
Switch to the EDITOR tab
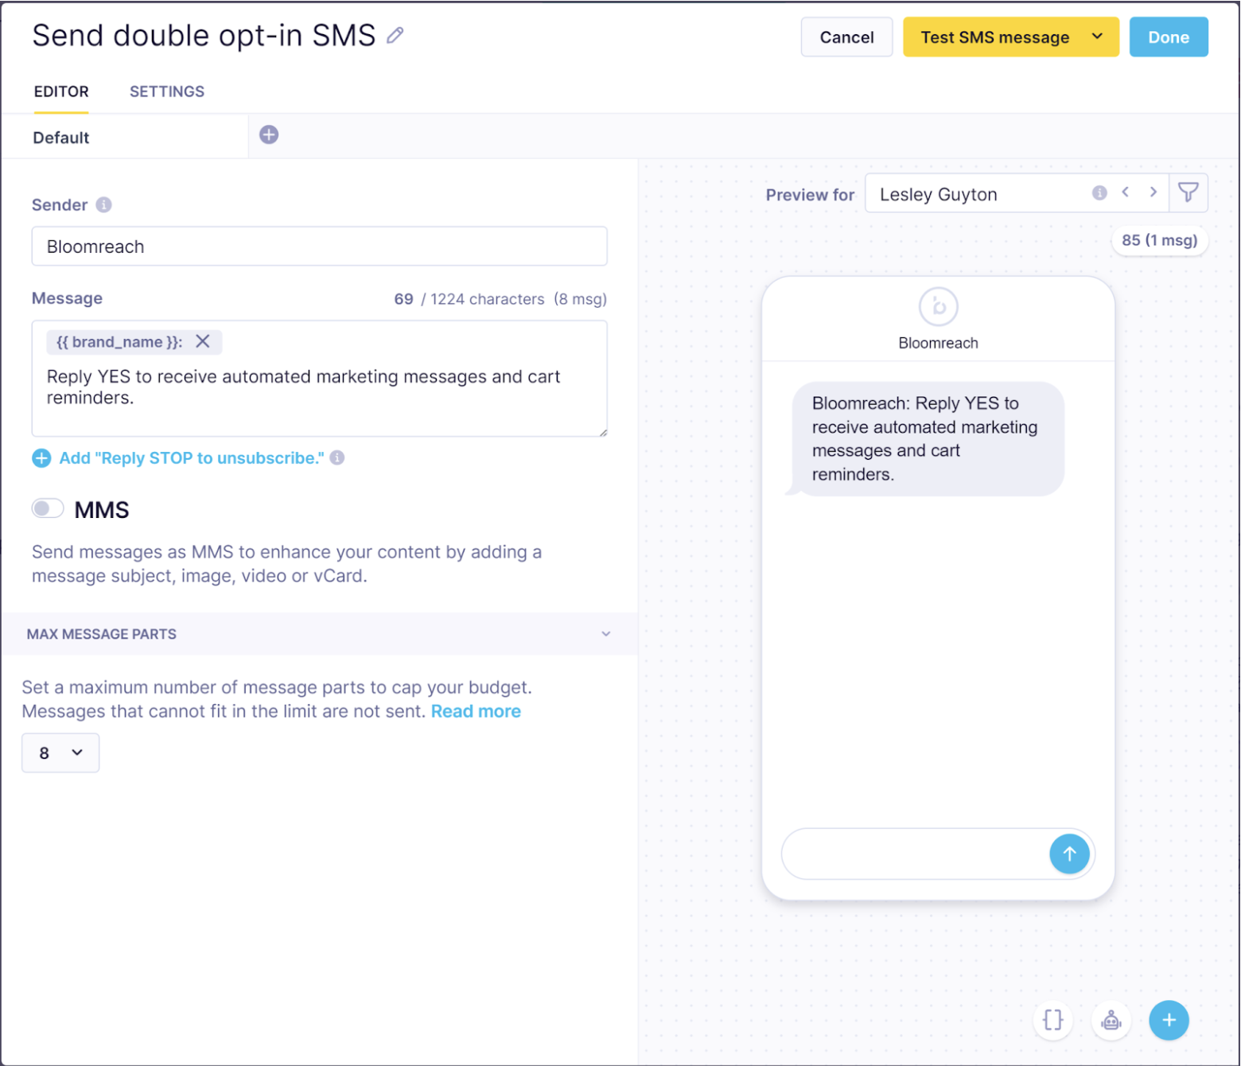[61, 91]
